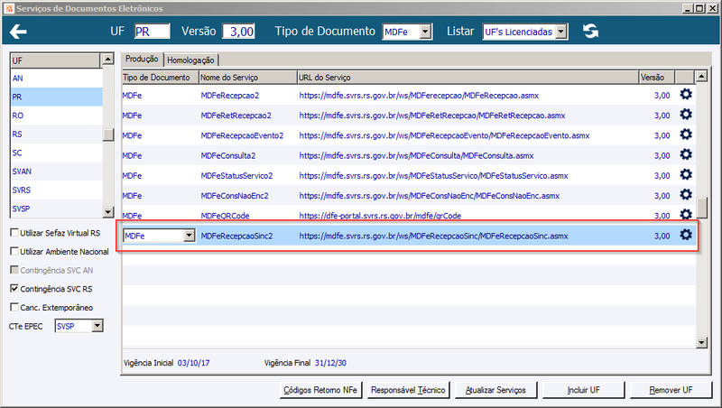
Task: Select AN in the UF list
Action: pyautogui.click(x=56, y=79)
